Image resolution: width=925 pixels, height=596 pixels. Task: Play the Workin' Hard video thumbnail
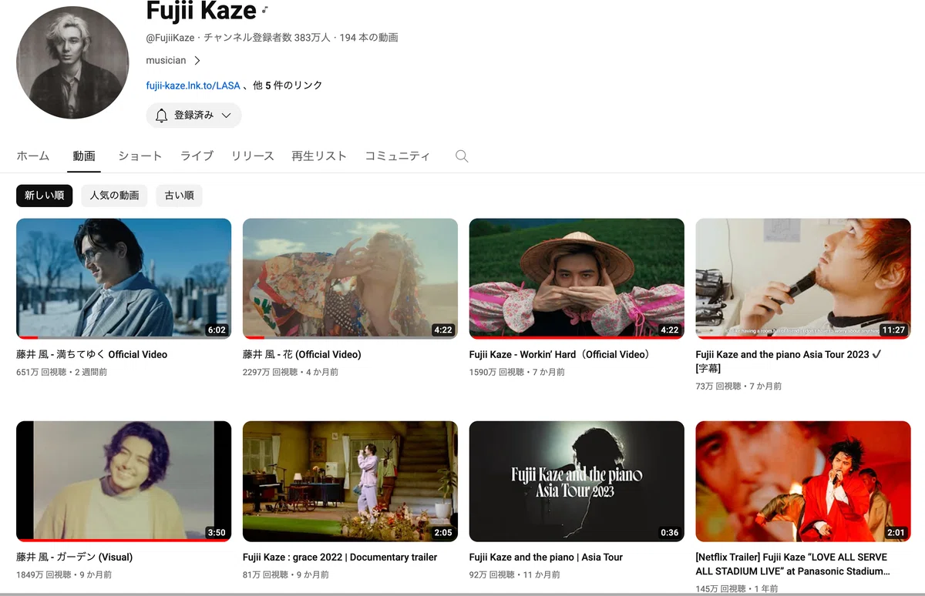(x=577, y=279)
